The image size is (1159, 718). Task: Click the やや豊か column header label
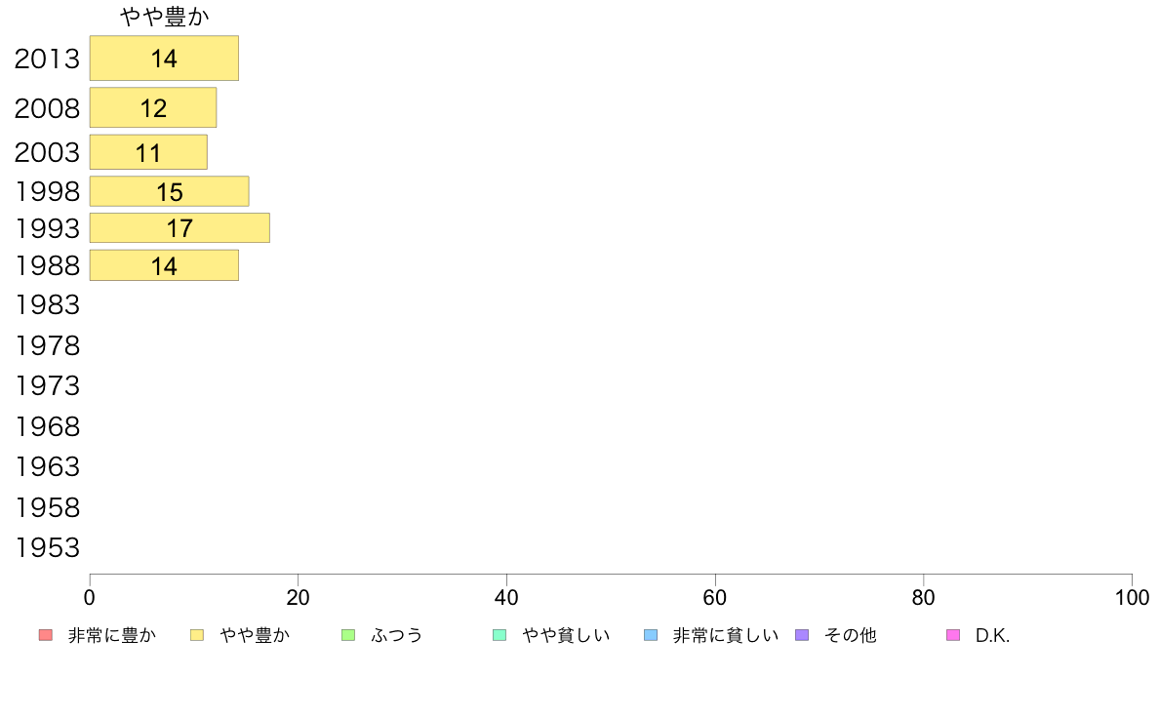(164, 17)
